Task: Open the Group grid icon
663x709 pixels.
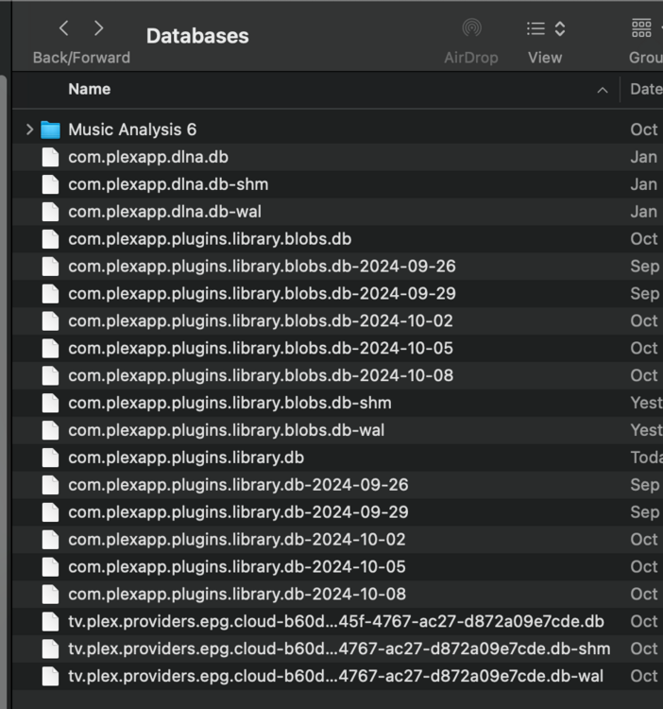Action: (x=641, y=28)
